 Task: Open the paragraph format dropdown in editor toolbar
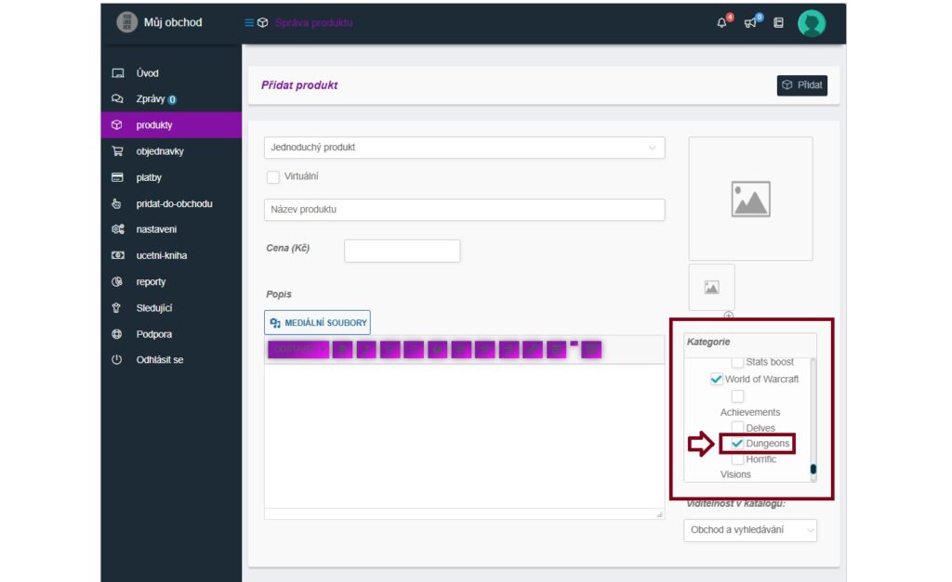(x=298, y=349)
